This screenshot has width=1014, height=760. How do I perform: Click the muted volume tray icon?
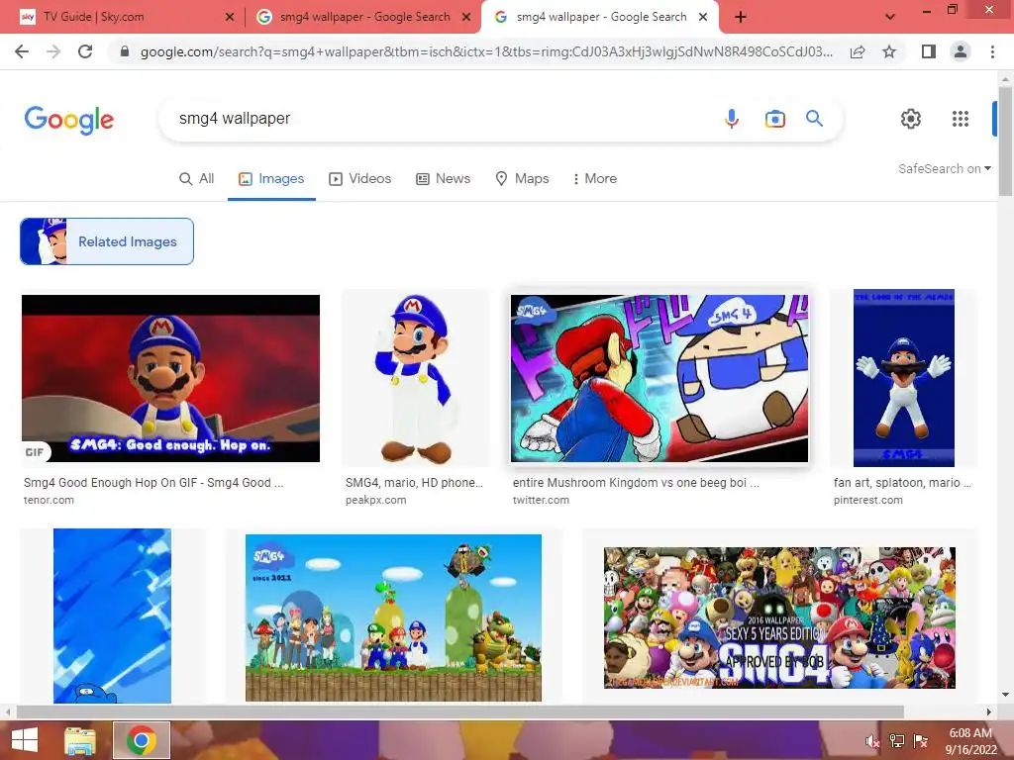pyautogui.click(x=872, y=741)
